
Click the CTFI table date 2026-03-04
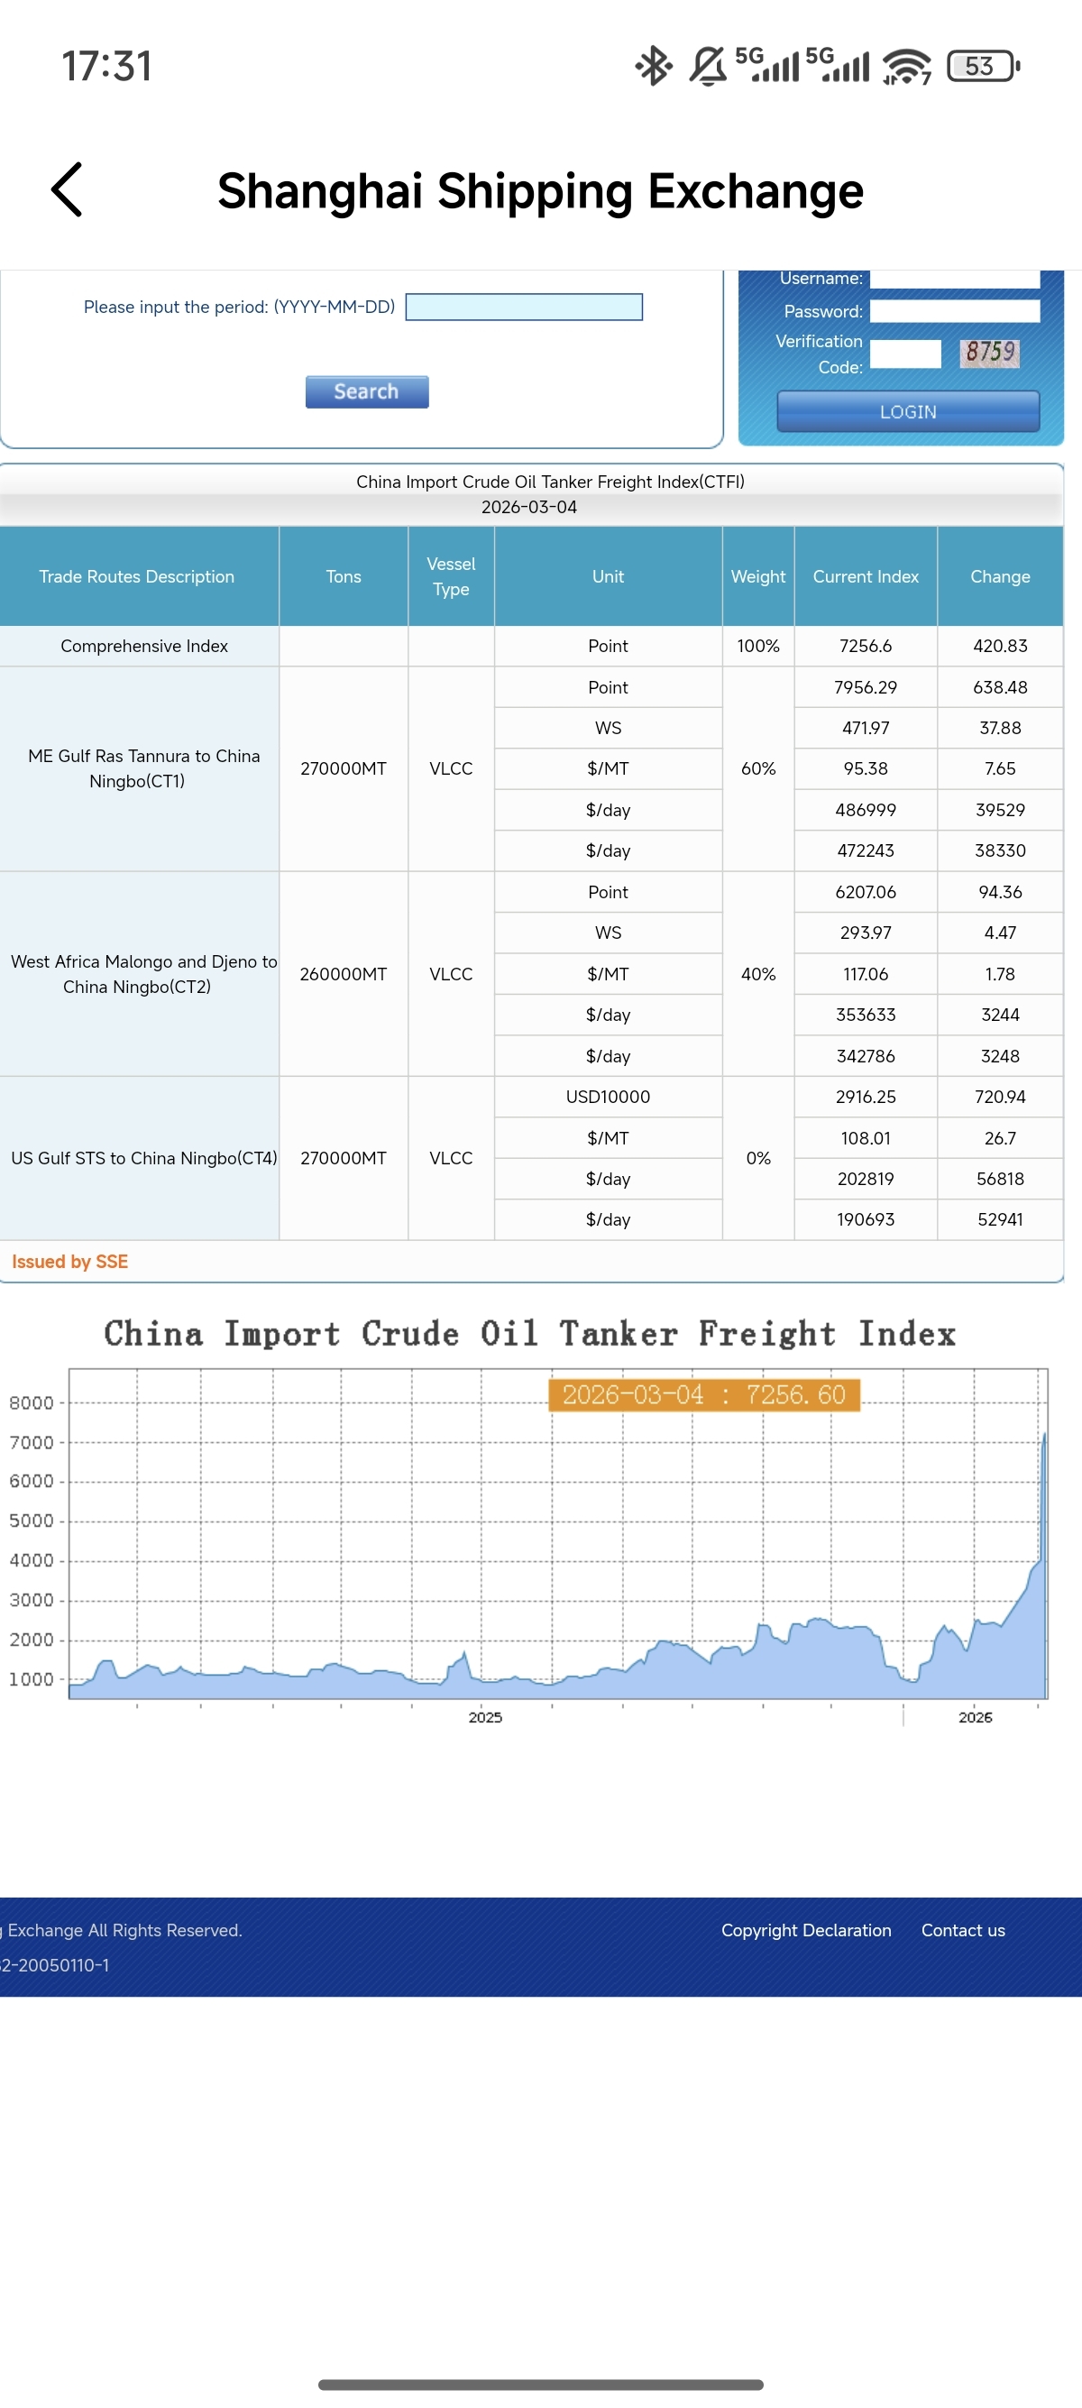[530, 507]
